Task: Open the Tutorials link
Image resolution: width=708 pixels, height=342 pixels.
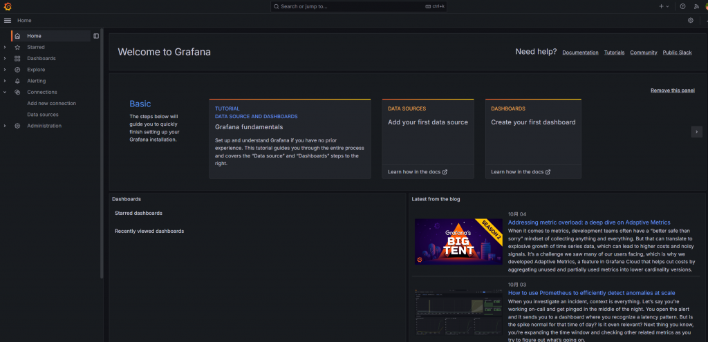Action: pos(614,53)
